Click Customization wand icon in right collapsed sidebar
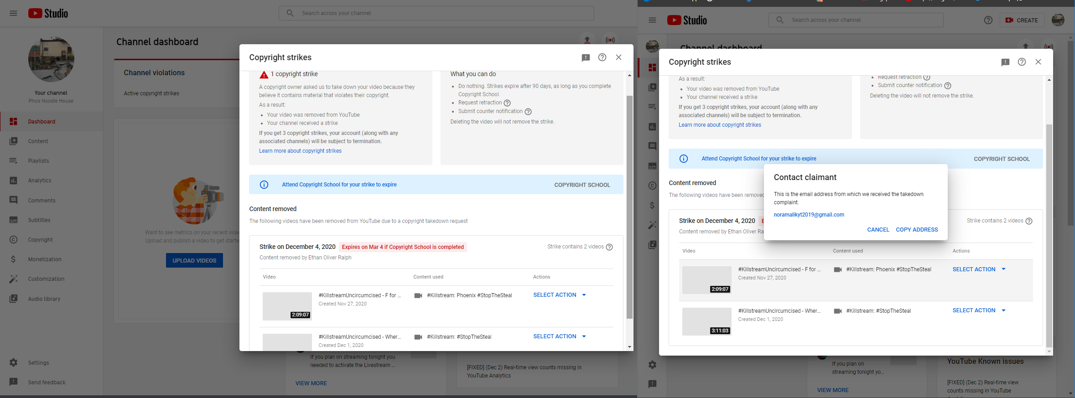This screenshot has height=398, width=1075. tap(652, 225)
